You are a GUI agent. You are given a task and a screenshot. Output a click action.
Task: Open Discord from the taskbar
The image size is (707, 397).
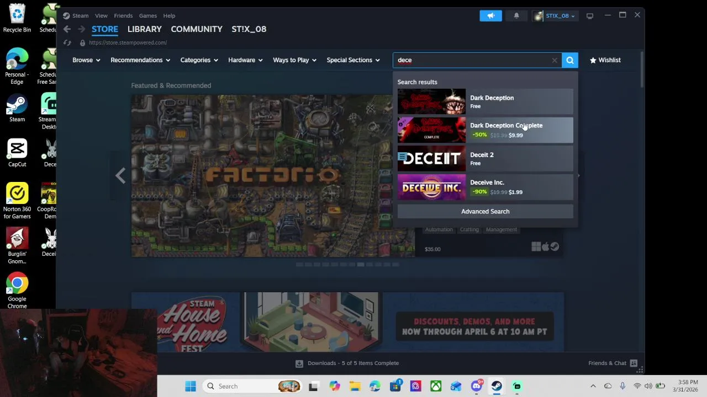click(x=477, y=387)
